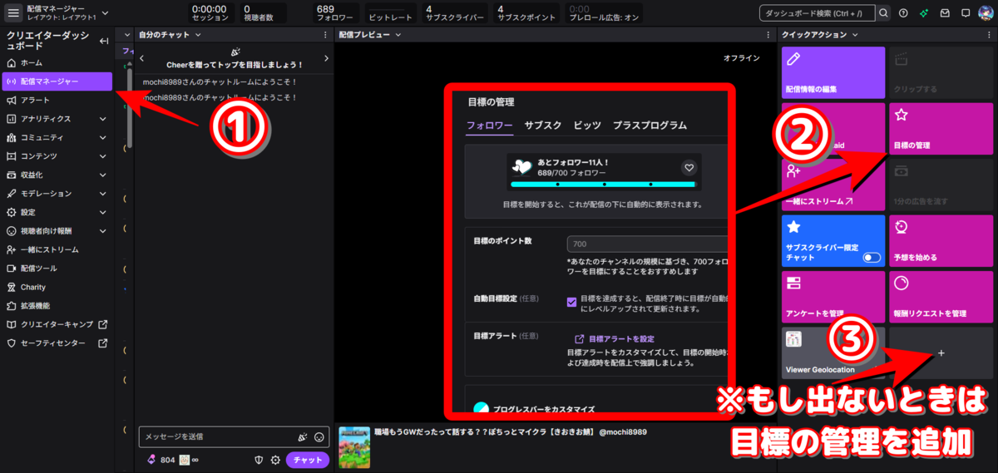Uncheck the 自動目標設定 checkbox

pyautogui.click(x=571, y=302)
